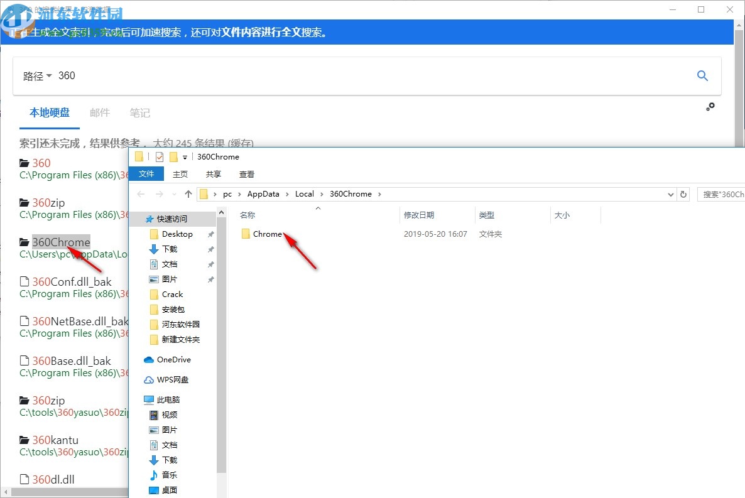Select pinned 下载 under quick access
Image resolution: width=745 pixels, height=498 pixels.
169,249
